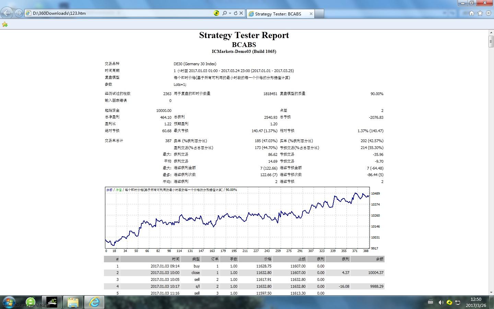Click page scrollbar up arrow
Image resolution: width=494 pixels, height=309 pixels.
491,33
